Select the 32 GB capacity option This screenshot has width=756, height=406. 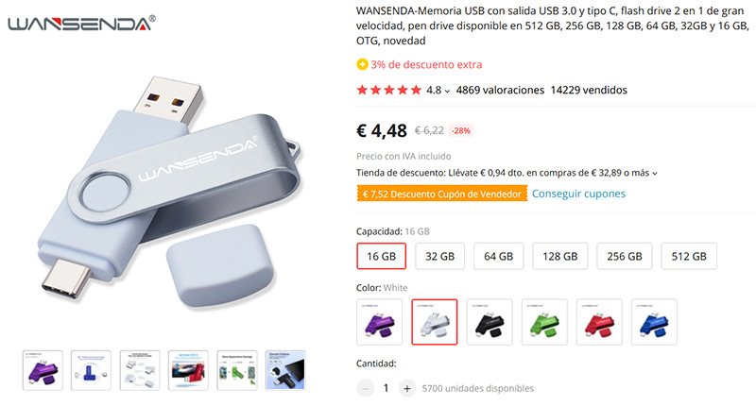click(x=439, y=256)
